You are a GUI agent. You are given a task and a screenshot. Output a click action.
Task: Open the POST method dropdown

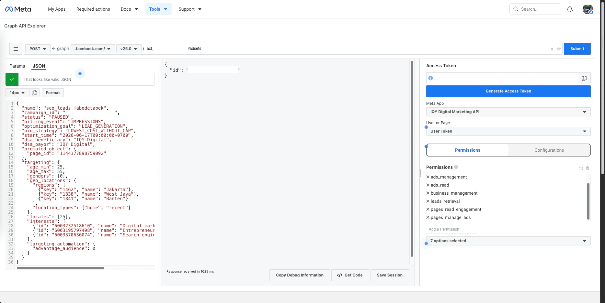coord(38,49)
